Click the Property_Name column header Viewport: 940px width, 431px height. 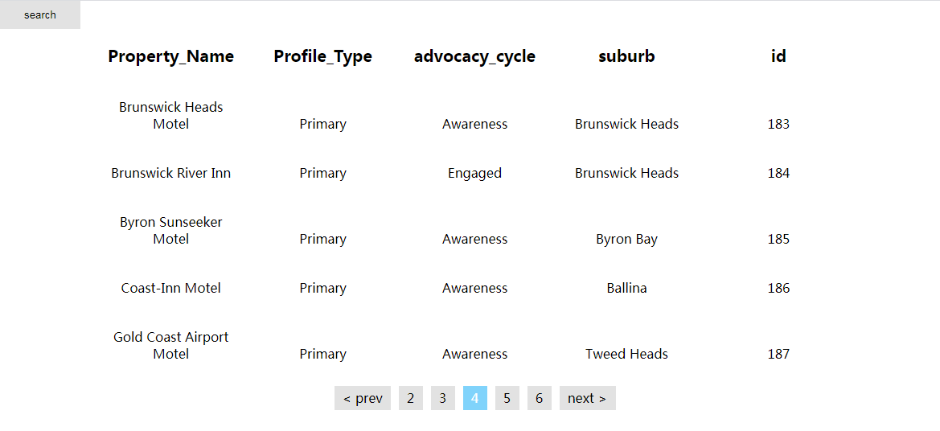[171, 56]
